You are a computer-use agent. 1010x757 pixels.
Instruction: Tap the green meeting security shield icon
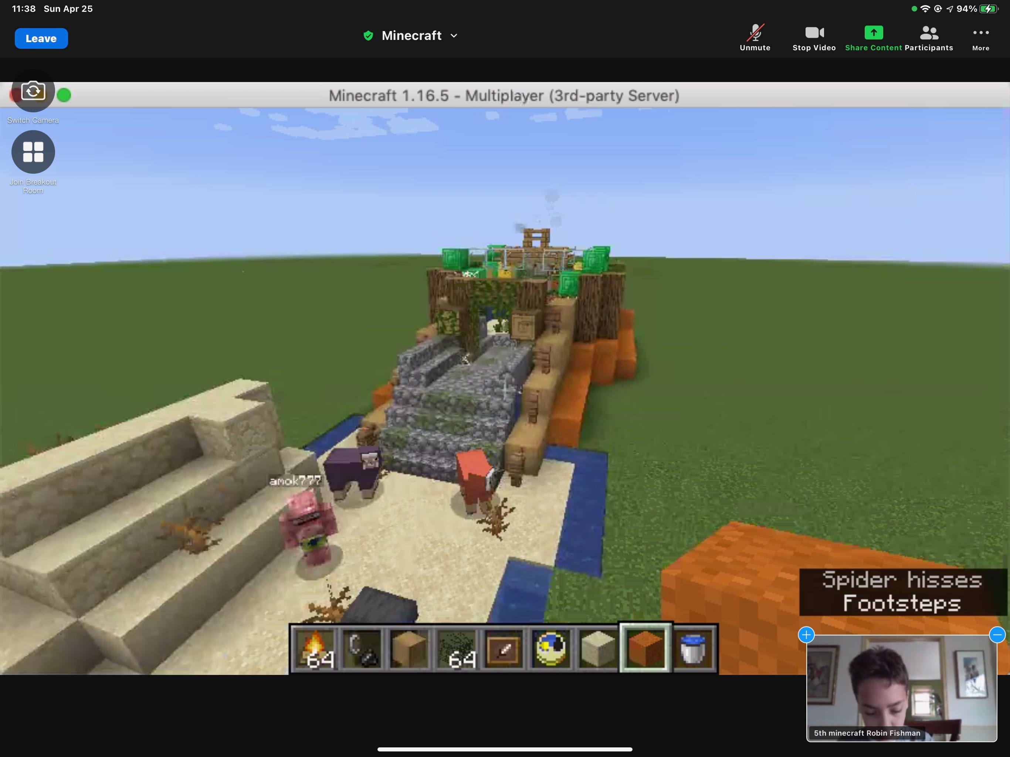click(x=368, y=35)
